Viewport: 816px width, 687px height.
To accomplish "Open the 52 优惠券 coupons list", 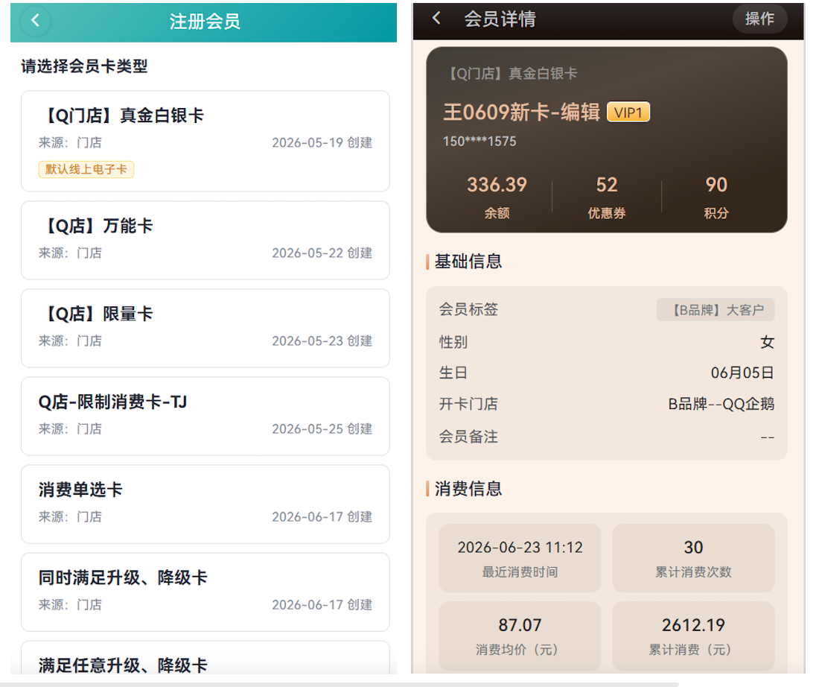I will click(607, 197).
